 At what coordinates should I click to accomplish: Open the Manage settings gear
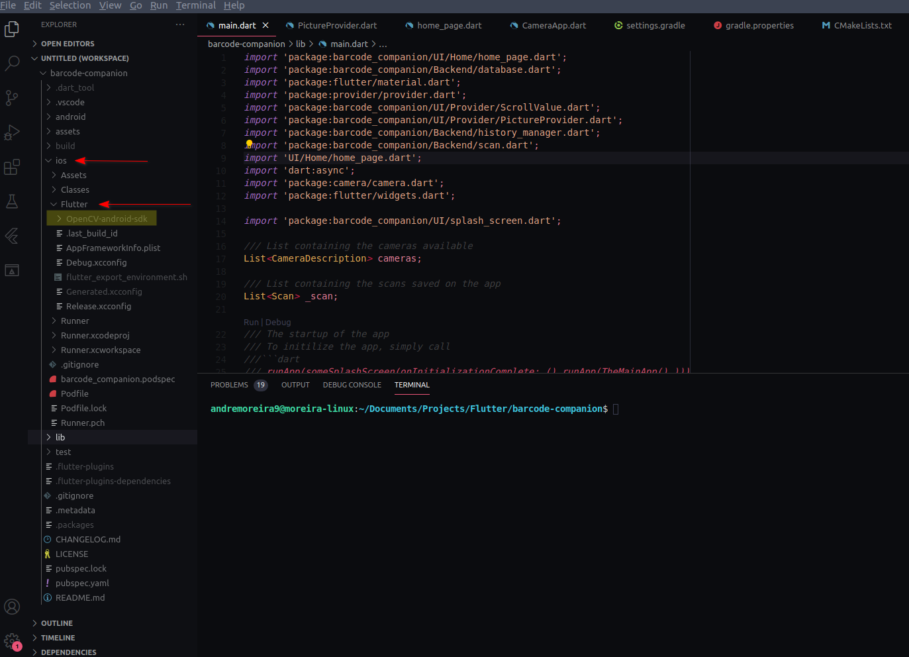(x=12, y=640)
